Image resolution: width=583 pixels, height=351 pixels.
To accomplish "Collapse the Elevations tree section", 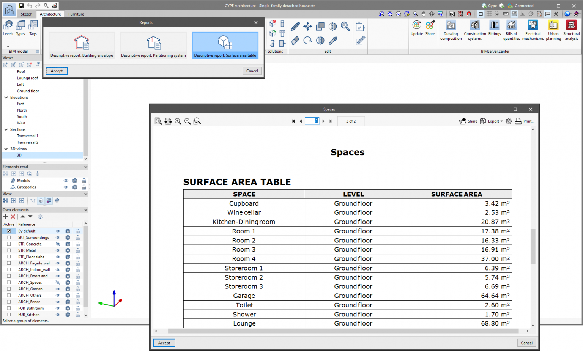I will (6, 97).
